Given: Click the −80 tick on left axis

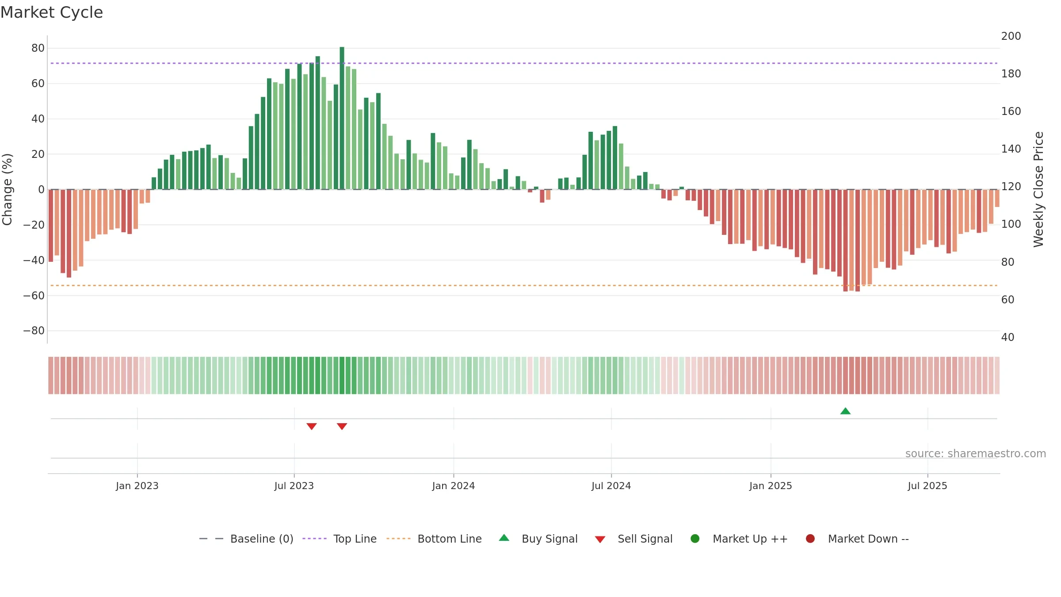Looking at the screenshot, I should coord(34,331).
